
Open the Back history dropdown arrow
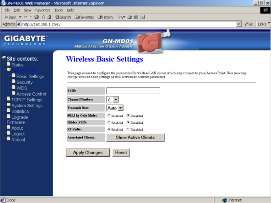pos(20,17)
